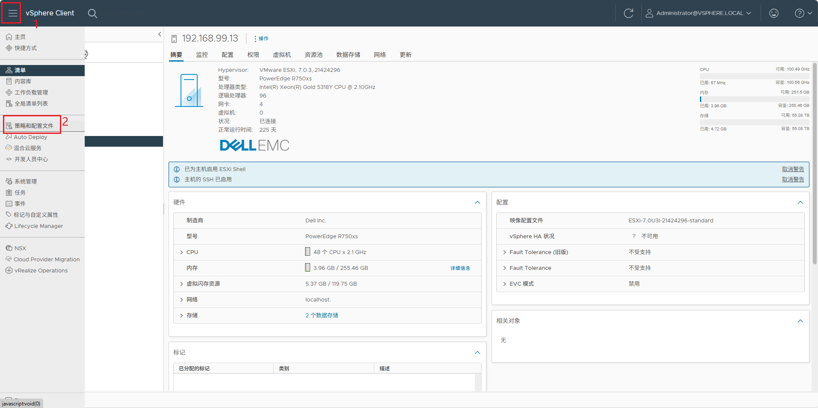Expand the 虚拟闪存资源 row
Image resolution: width=818 pixels, height=408 pixels.
(181, 284)
